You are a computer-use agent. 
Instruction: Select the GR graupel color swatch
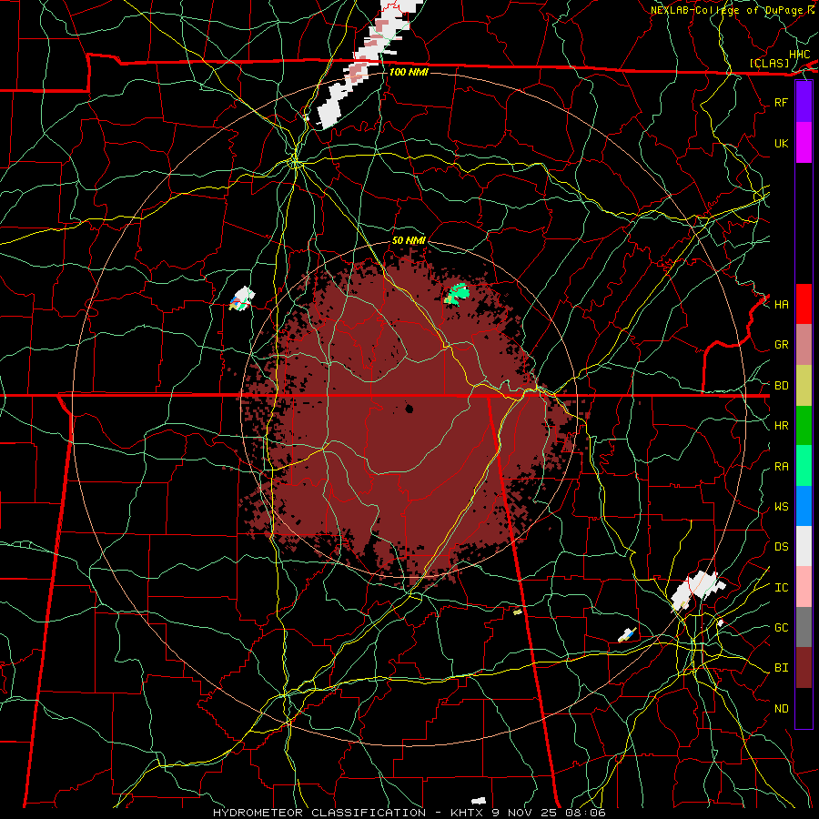(804, 345)
